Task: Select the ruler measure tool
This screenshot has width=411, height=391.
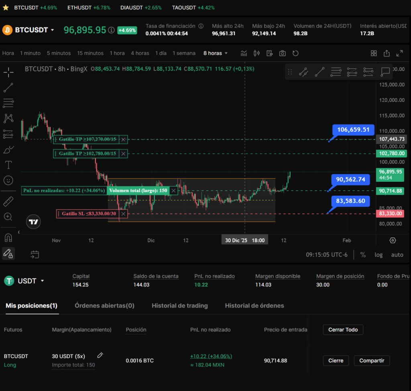Action: click(8, 201)
